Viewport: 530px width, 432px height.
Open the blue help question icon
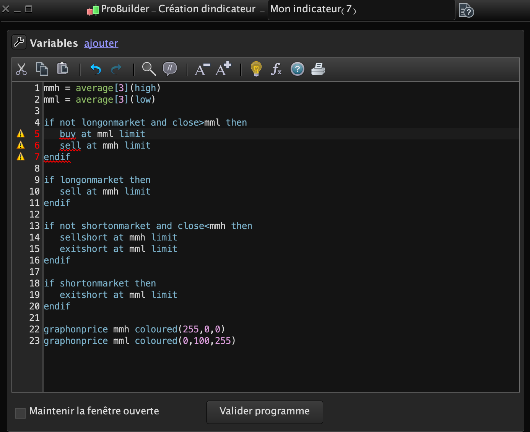tap(297, 69)
